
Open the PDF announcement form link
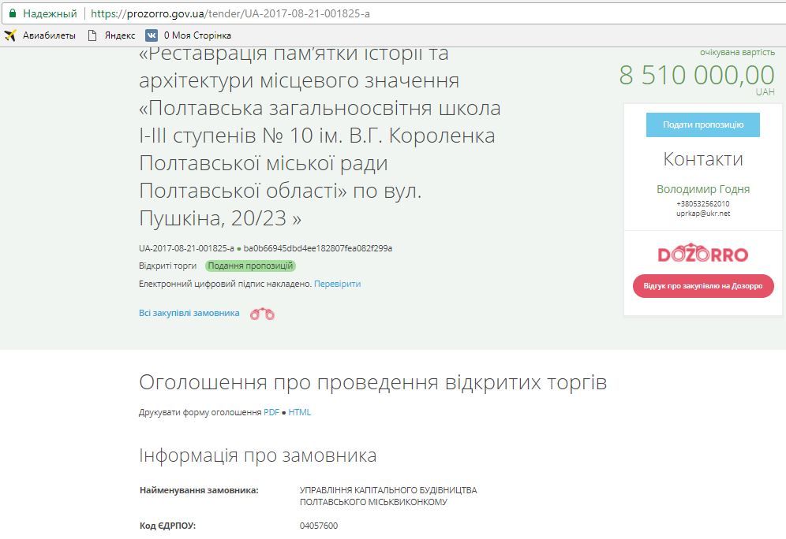click(x=271, y=412)
